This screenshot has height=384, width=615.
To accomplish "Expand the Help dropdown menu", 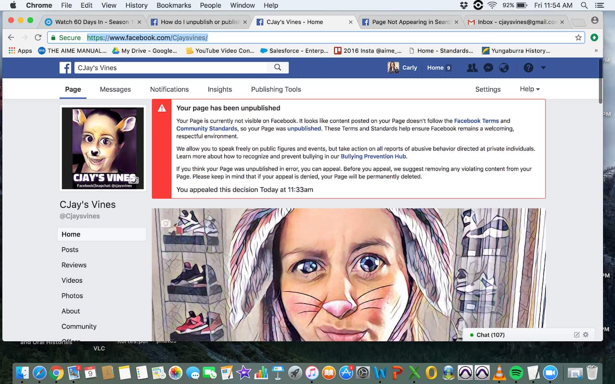I will (529, 89).
